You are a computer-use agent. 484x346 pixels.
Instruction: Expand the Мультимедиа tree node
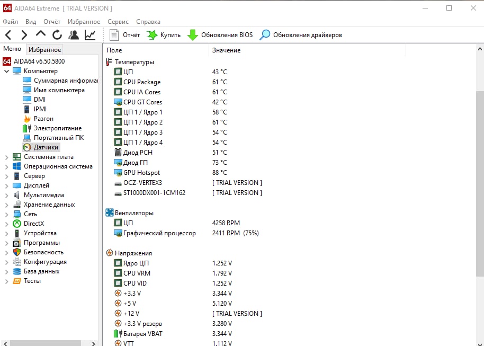[6, 196]
